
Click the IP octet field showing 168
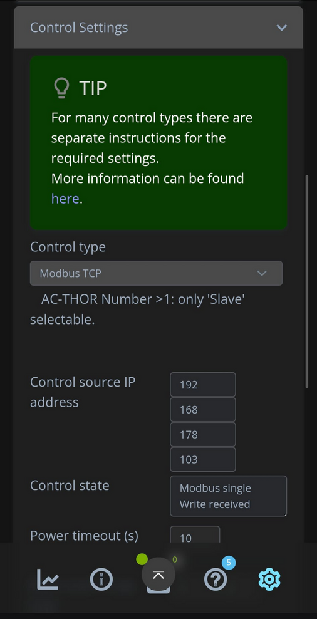coord(203,409)
